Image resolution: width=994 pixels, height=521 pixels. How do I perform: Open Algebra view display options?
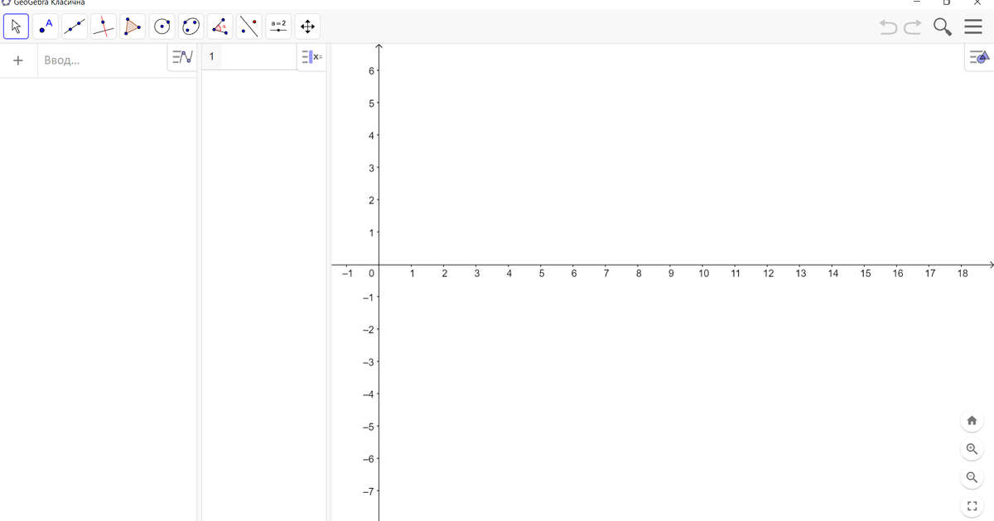181,56
